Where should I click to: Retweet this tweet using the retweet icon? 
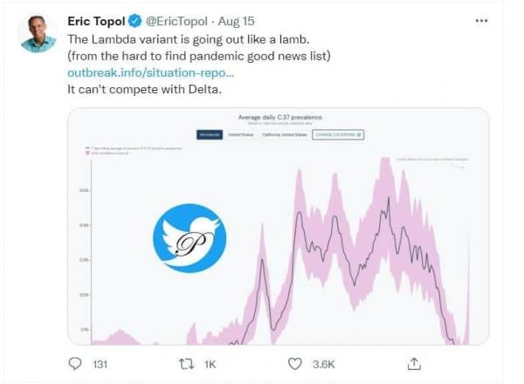[185, 363]
